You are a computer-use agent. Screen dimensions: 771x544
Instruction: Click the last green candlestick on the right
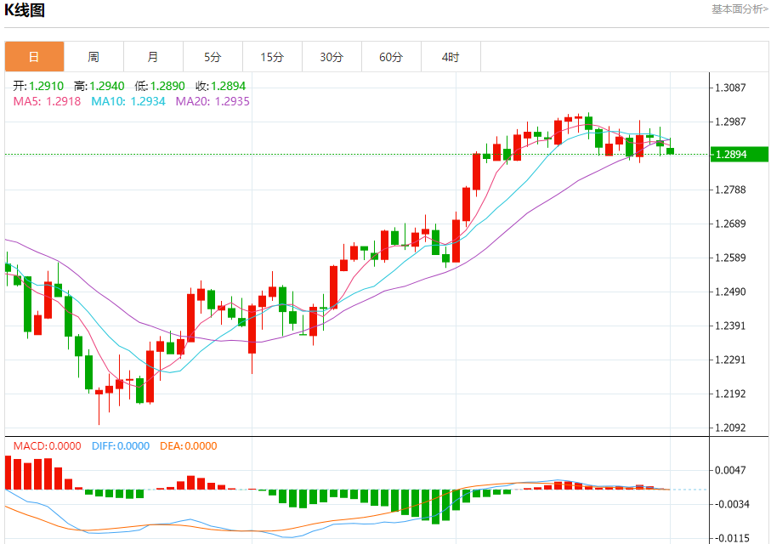[671, 150]
